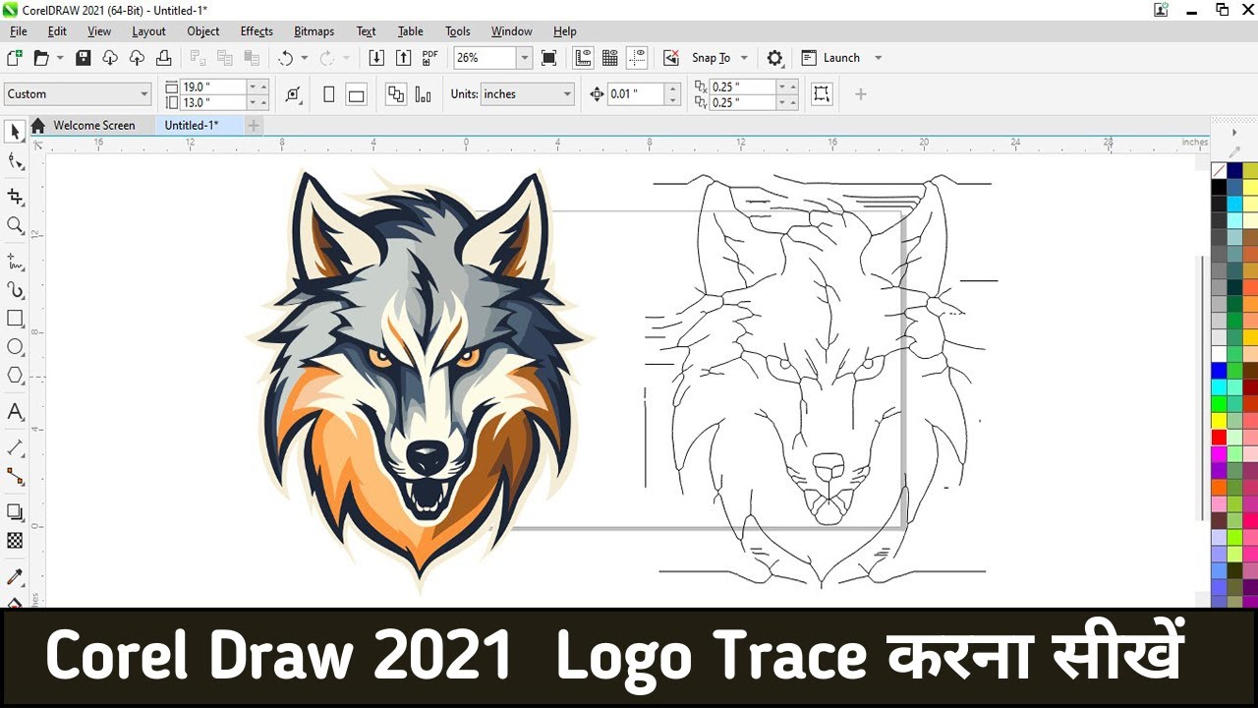The width and height of the screenshot is (1258, 708).
Task: Open the Bitmaps menu
Action: [x=314, y=31]
